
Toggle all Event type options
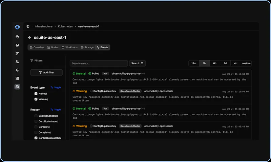point(56,88)
